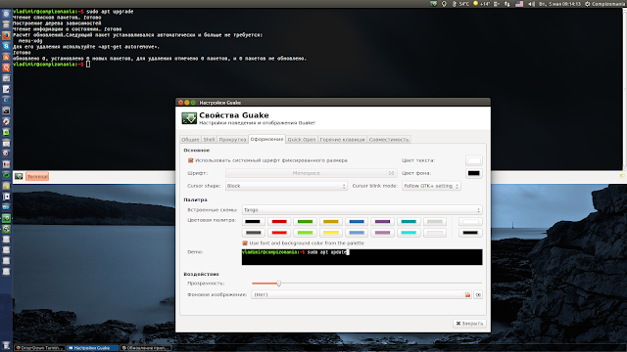Click Guake indicator icon in top panel
Screen dimensions: 627x352
[x=433, y=4]
